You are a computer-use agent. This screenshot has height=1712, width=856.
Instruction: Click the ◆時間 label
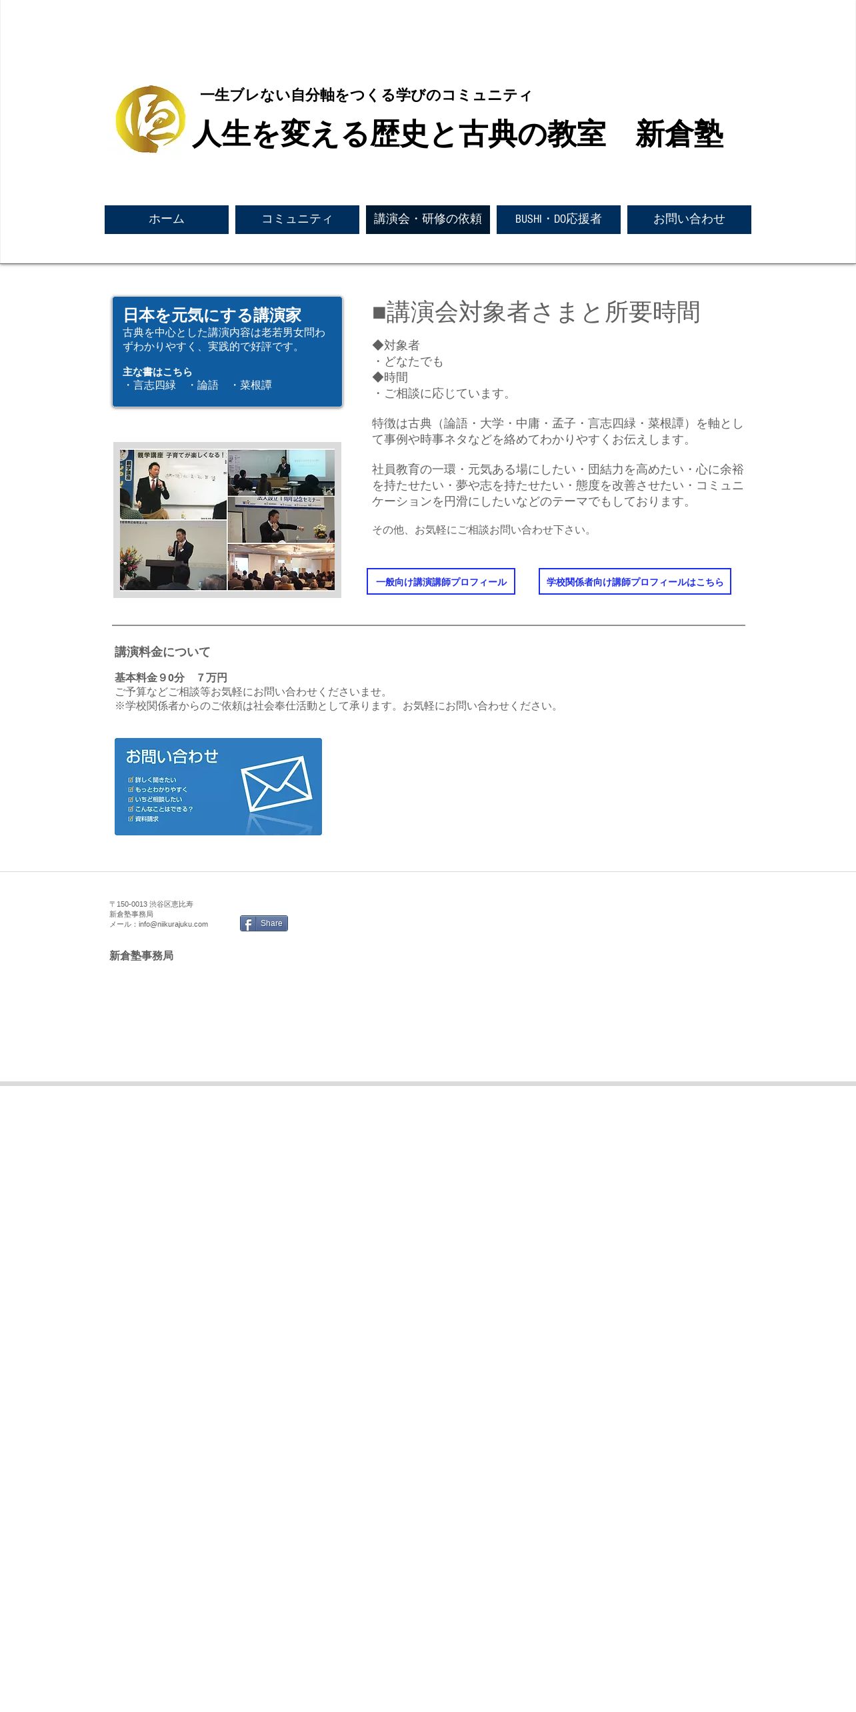coord(390,377)
